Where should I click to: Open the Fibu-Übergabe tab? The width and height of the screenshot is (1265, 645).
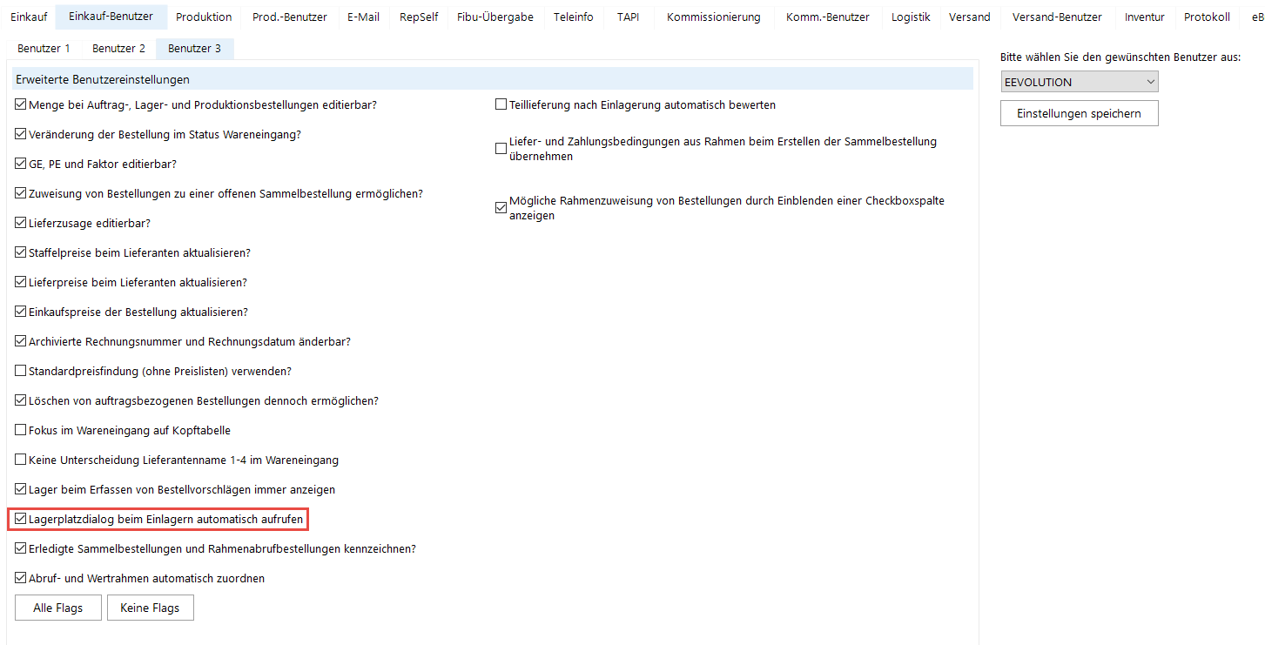pyautogui.click(x=495, y=17)
